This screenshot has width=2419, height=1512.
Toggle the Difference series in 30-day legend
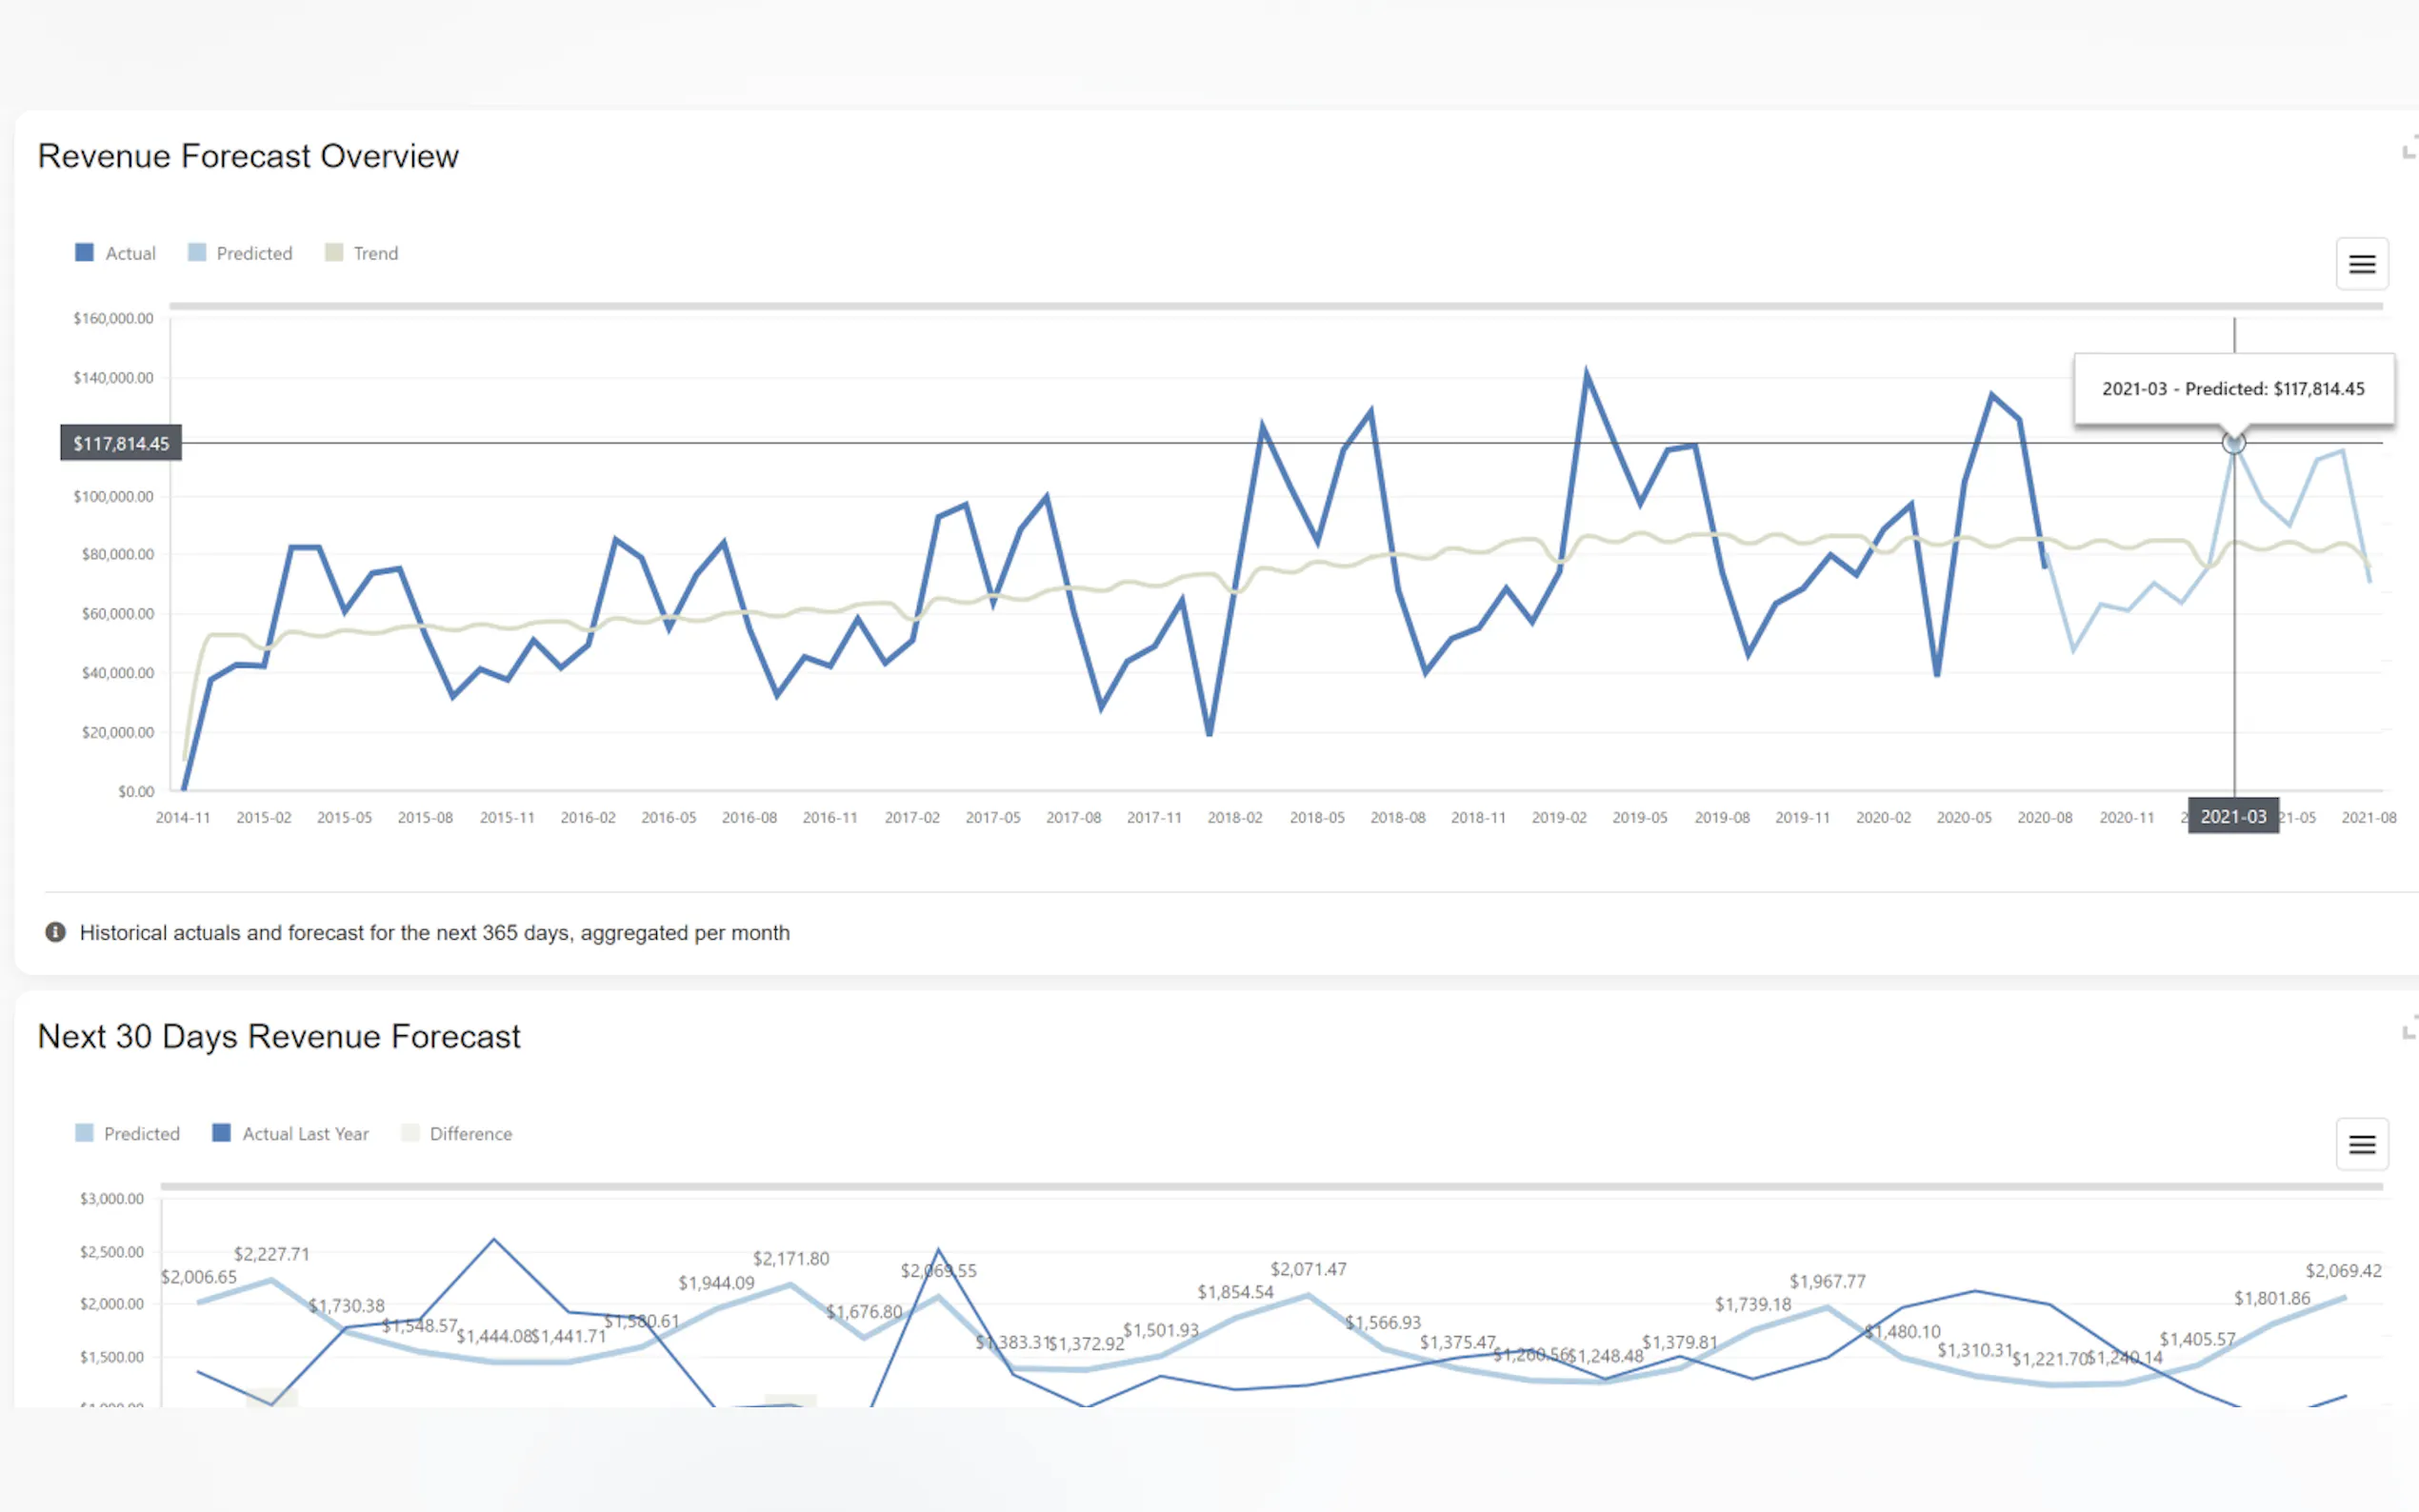tap(470, 1134)
